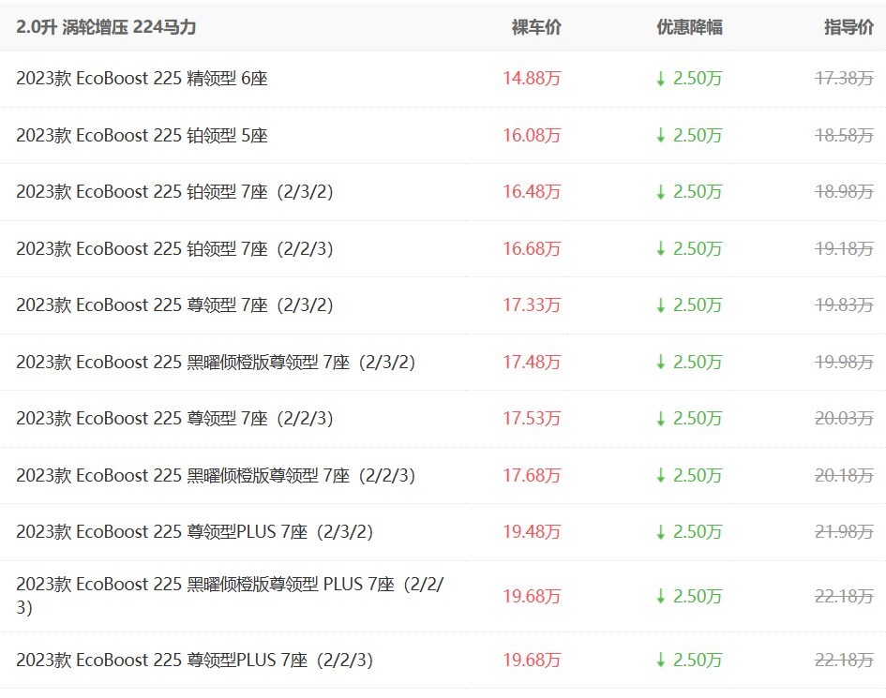Viewport: 886px width, 698px height.
Task: Click the 21.98万 guide price
Action: [x=844, y=532]
